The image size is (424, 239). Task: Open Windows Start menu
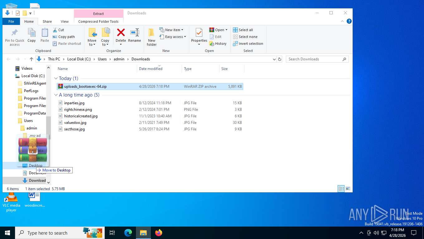point(7,233)
